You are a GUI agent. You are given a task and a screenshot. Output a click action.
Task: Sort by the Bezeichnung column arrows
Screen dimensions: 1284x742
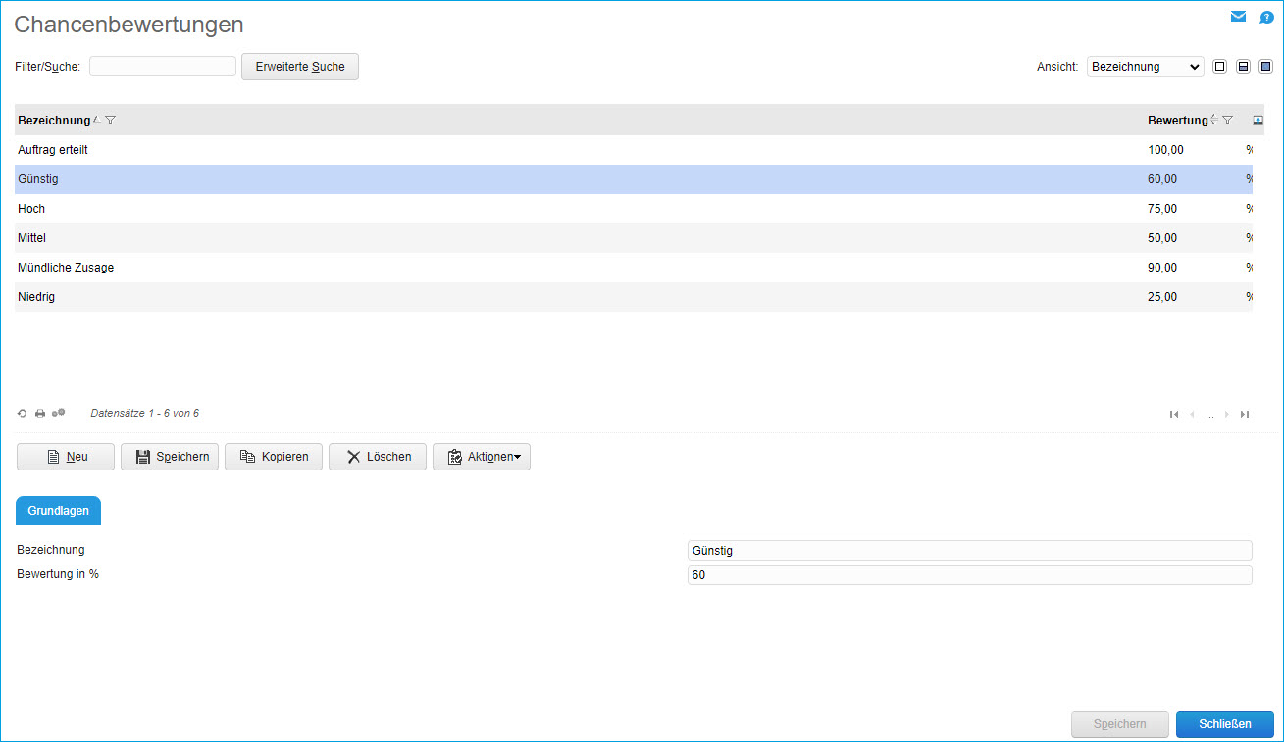click(x=96, y=120)
